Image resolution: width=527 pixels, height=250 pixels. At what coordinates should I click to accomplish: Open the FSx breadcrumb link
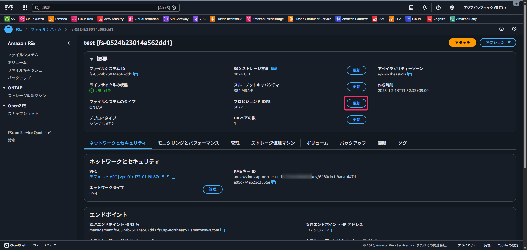point(19,29)
